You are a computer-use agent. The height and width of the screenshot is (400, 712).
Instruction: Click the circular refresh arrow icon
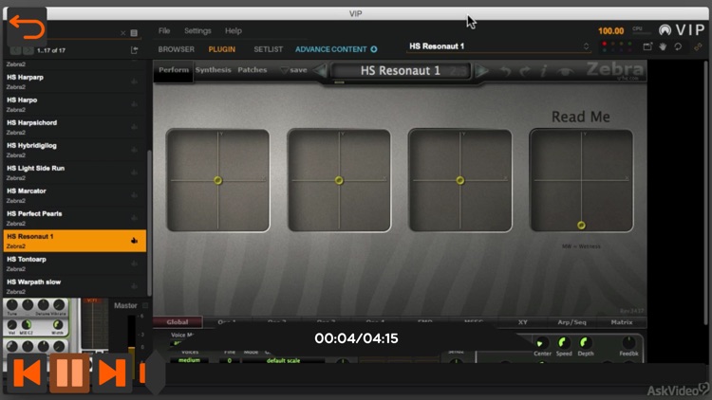[678, 46]
